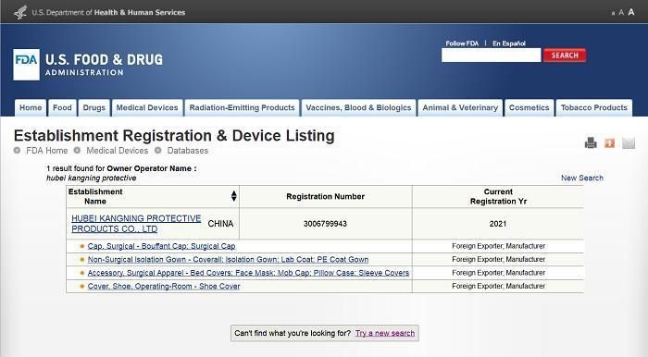Click the FDA site search field

pyautogui.click(x=491, y=55)
